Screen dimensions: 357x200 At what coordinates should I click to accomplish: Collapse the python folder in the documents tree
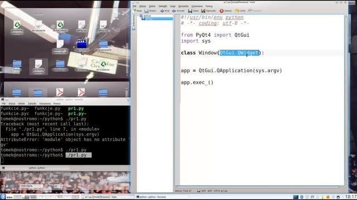point(138,16)
